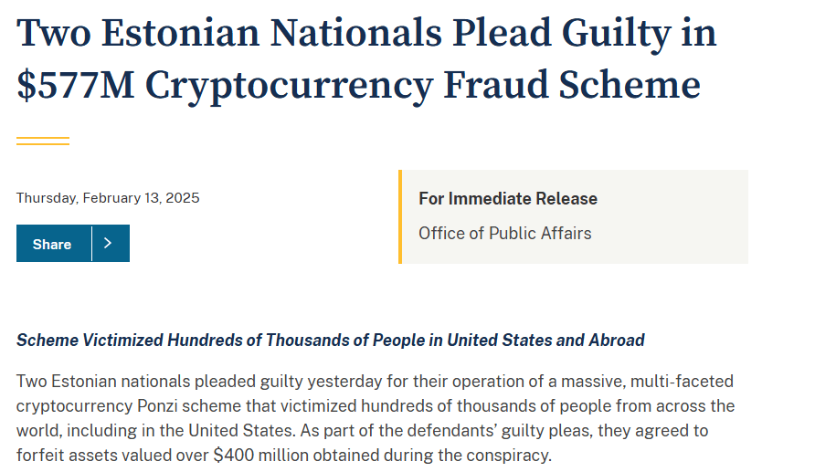Click 'Two Estonian nationals pleaded' in first paragraph
The height and width of the screenshot is (472, 815).
pyautogui.click(x=137, y=381)
